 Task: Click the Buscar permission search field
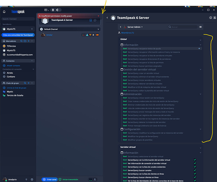click(x=183, y=27)
